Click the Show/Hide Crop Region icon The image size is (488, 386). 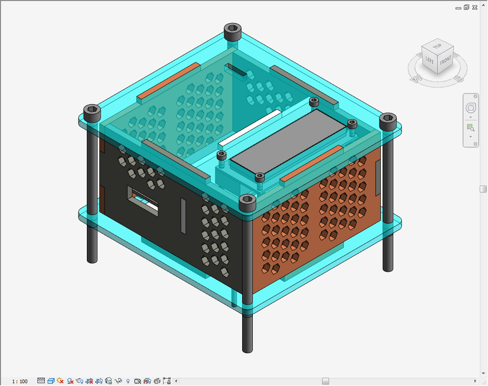coord(98,380)
